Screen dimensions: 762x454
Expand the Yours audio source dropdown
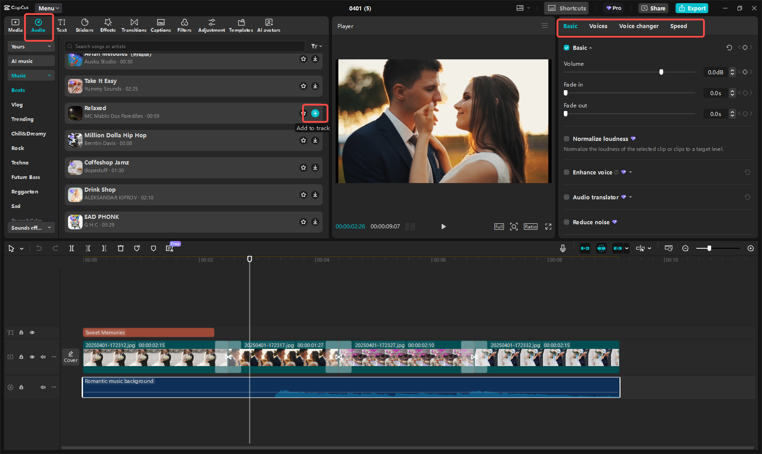click(31, 46)
